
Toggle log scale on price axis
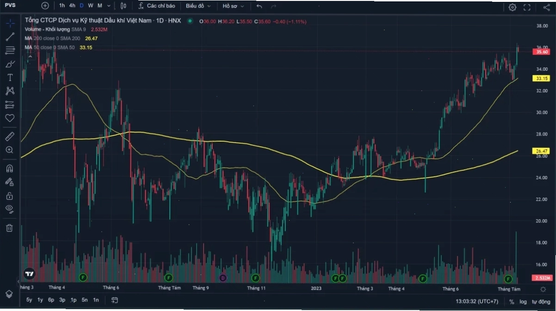523,302
